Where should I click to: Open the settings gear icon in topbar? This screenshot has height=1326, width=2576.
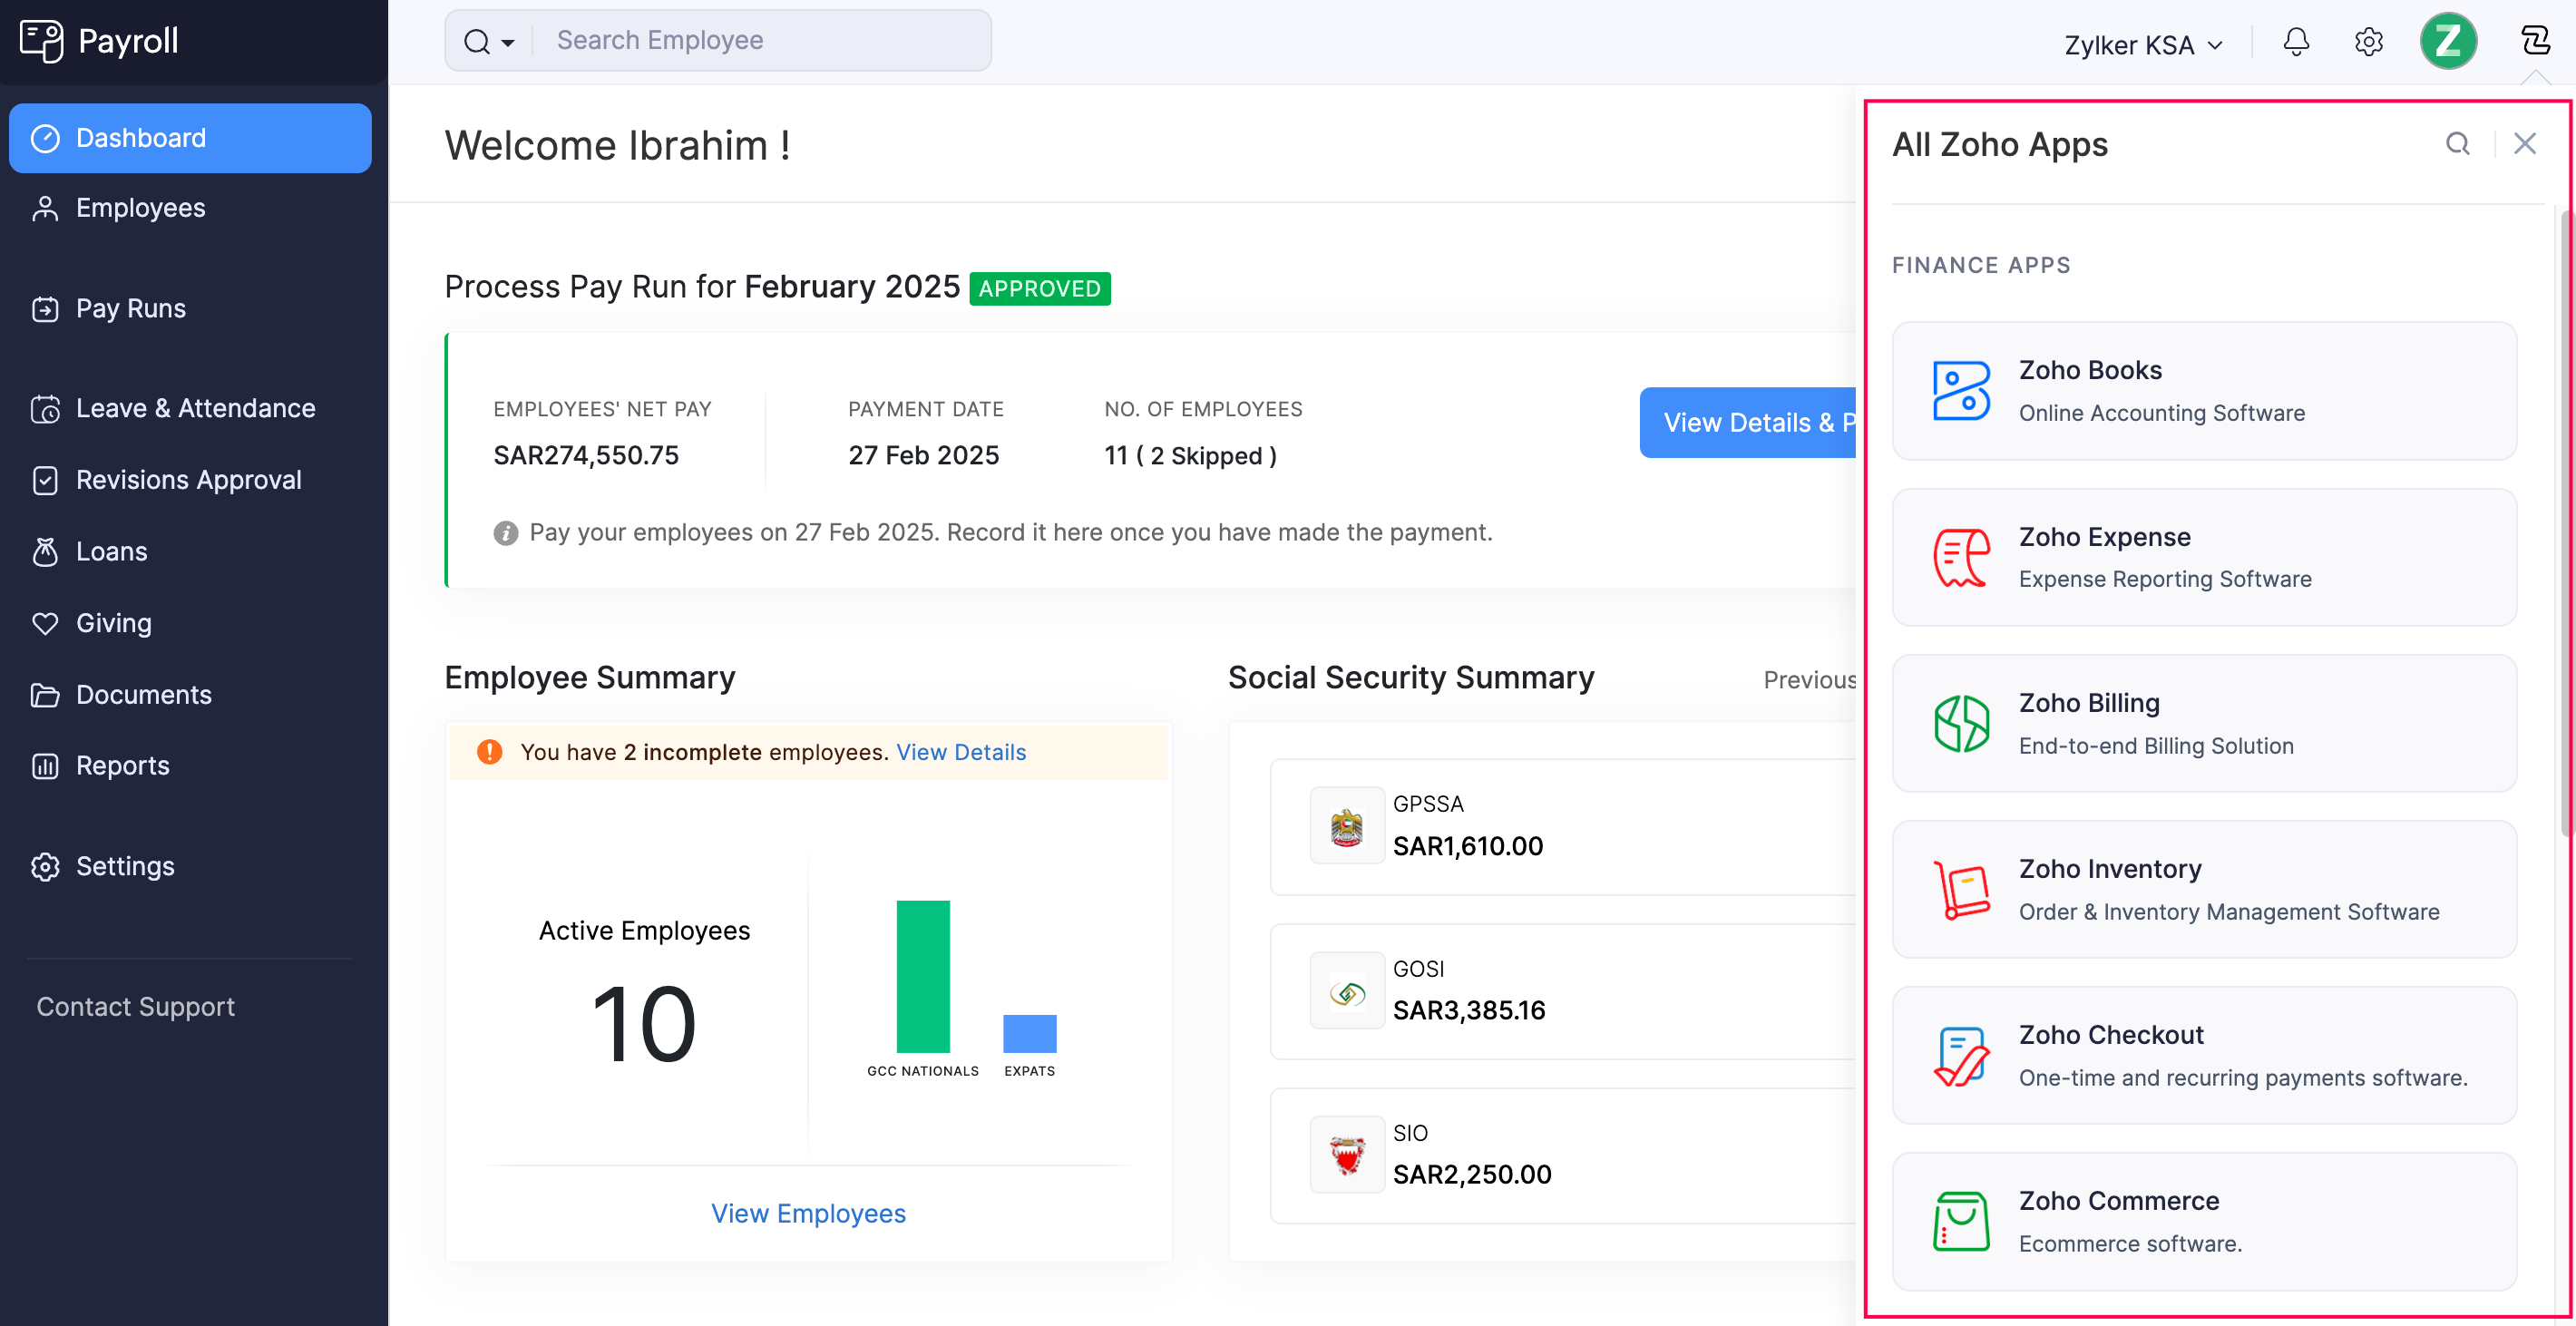click(2368, 41)
